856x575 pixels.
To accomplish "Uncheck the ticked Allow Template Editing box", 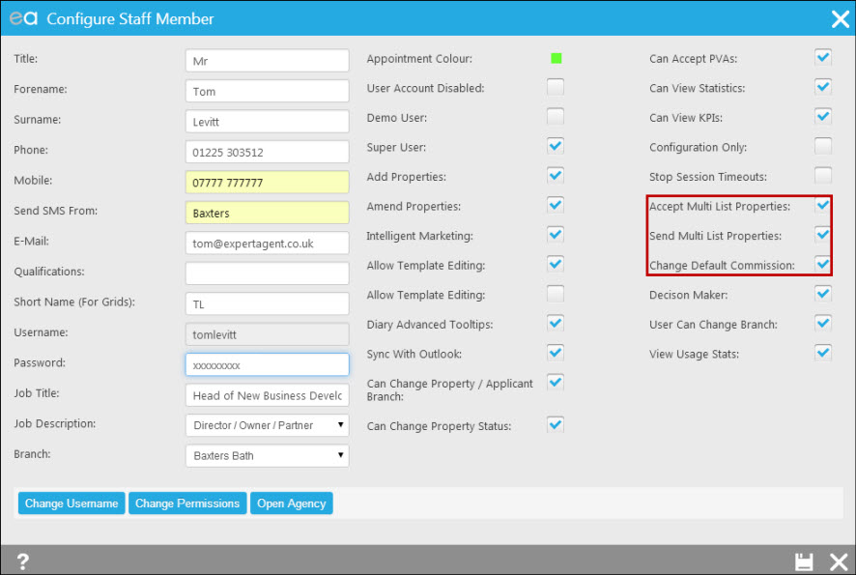I will pyautogui.click(x=556, y=264).
